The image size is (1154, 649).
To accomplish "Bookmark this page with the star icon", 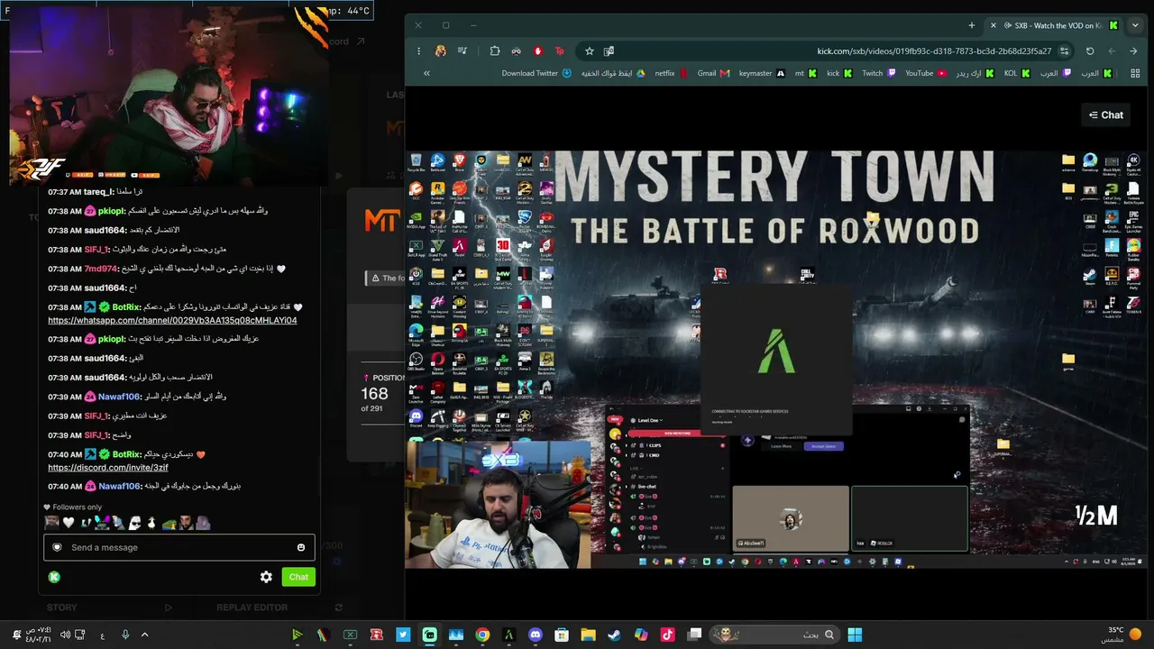I will click(x=590, y=51).
